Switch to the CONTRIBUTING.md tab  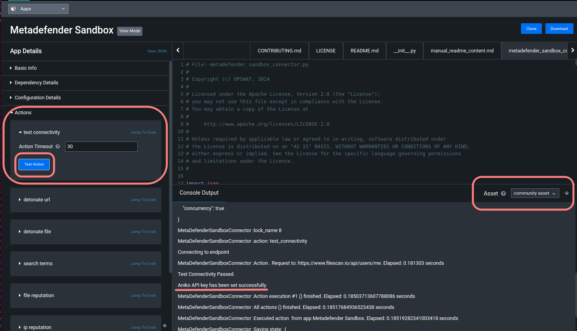(x=279, y=51)
